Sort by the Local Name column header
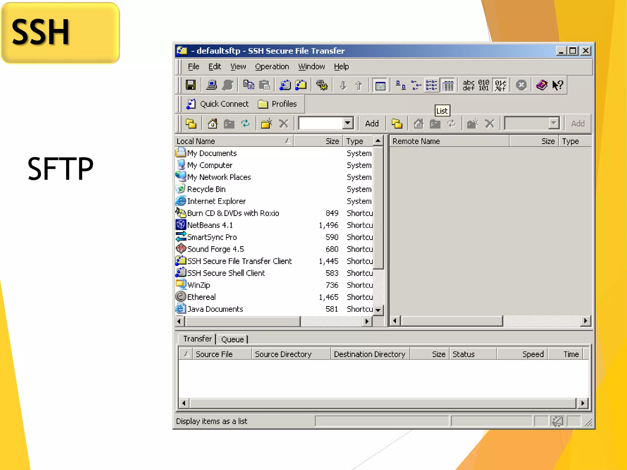The width and height of the screenshot is (627, 470). pyautogui.click(x=234, y=141)
